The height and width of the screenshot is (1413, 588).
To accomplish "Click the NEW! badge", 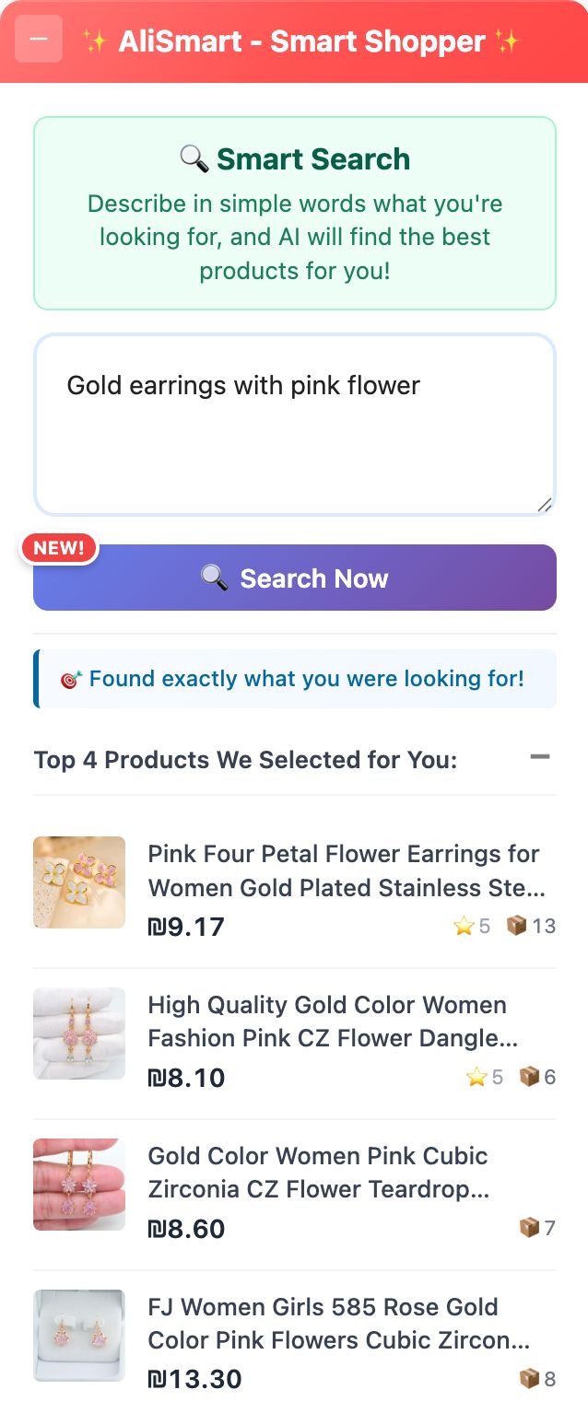I will click(x=59, y=548).
